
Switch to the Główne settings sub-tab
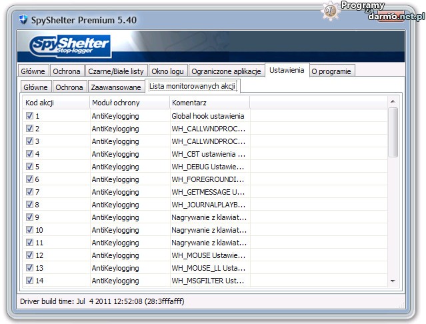[x=35, y=87]
